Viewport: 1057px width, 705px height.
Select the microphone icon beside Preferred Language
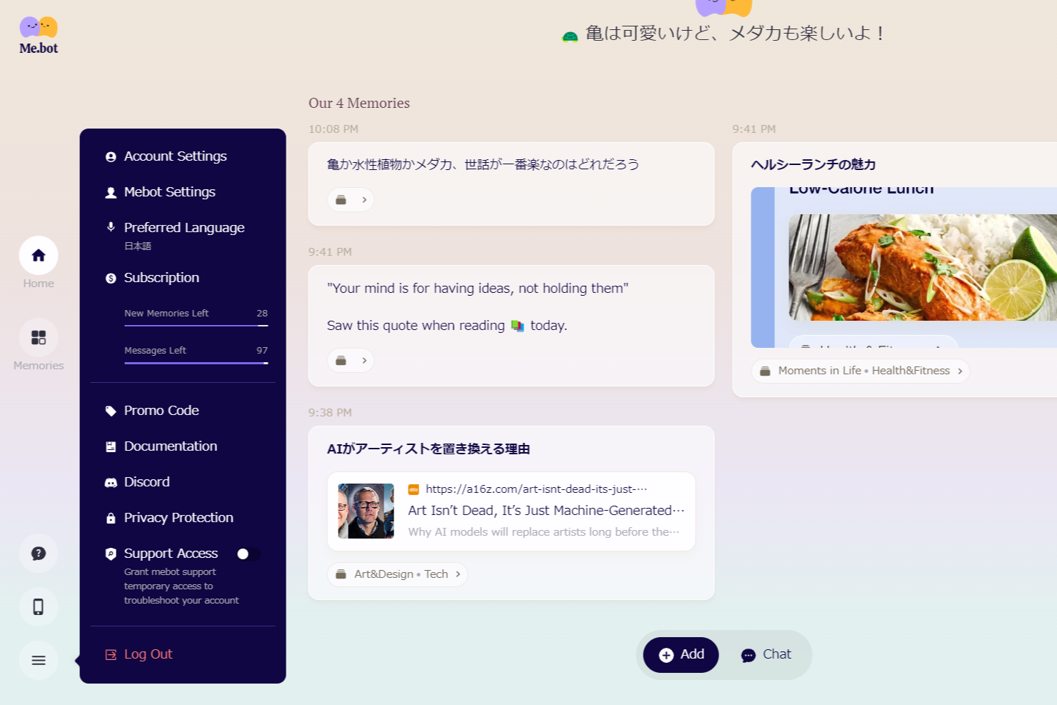pyautogui.click(x=111, y=227)
